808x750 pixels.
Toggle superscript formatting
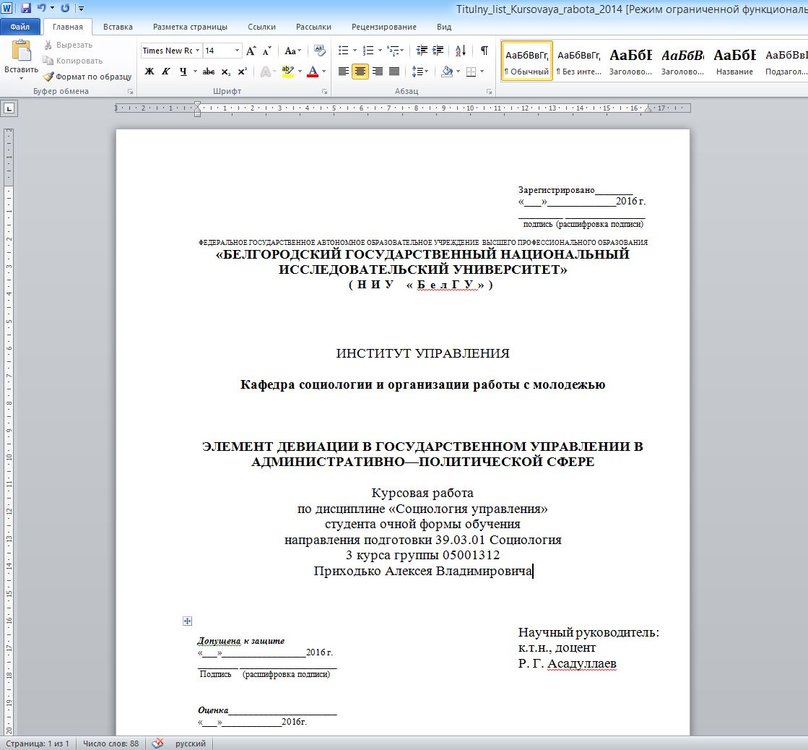click(x=242, y=72)
